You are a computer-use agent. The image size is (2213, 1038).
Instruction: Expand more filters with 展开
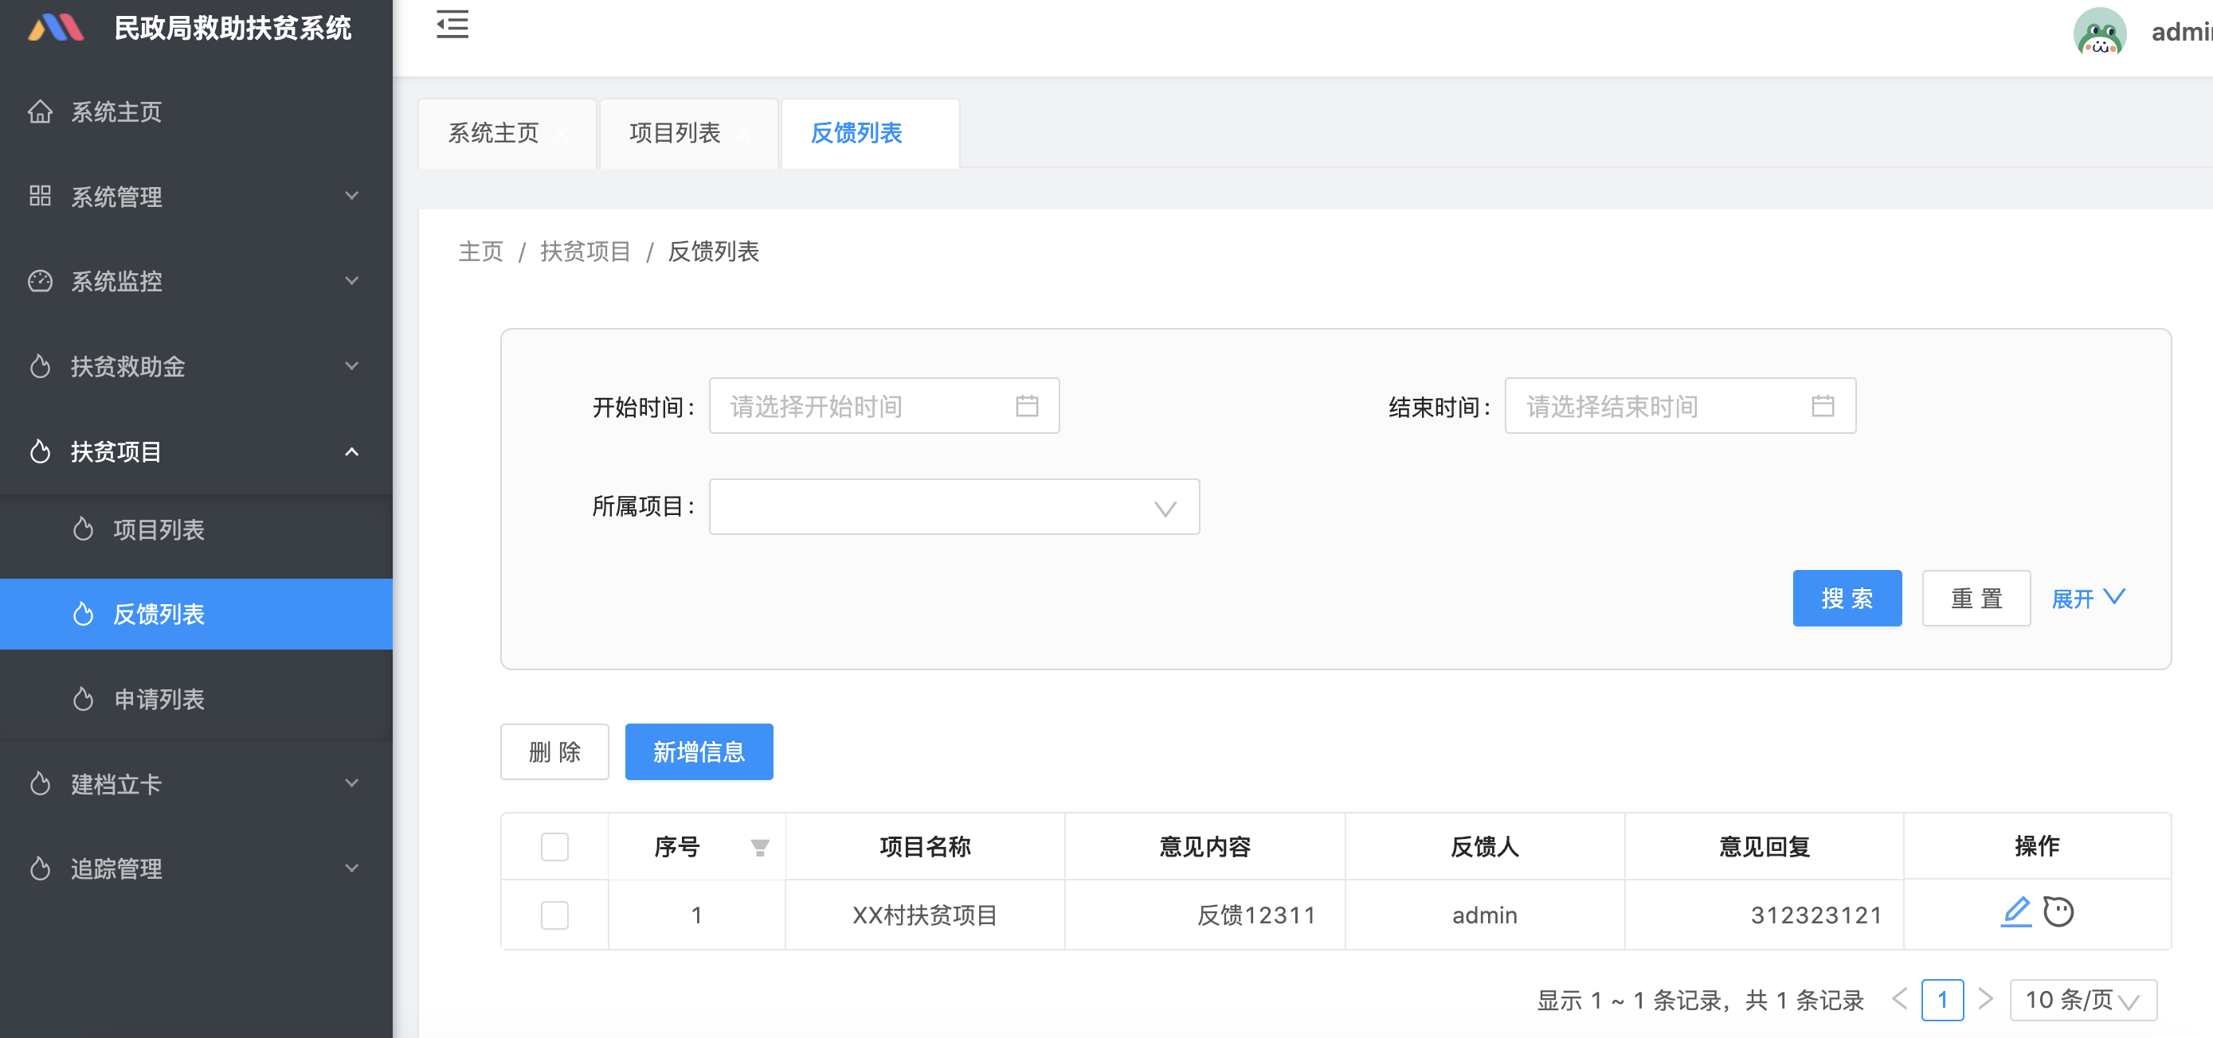(2089, 599)
